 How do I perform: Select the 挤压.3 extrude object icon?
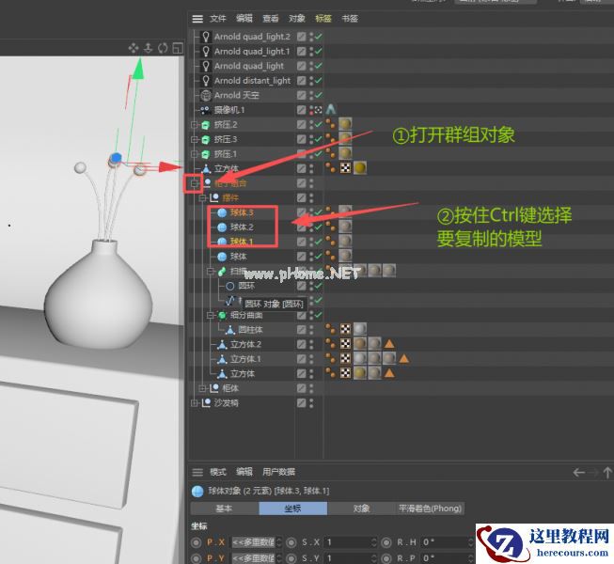[206, 139]
